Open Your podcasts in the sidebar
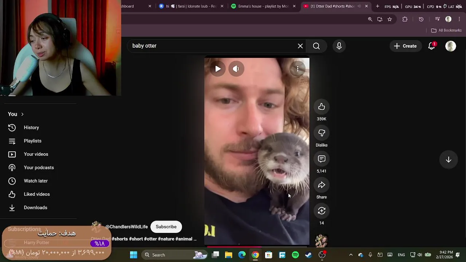Screen dimensions: 466x262 40,167
